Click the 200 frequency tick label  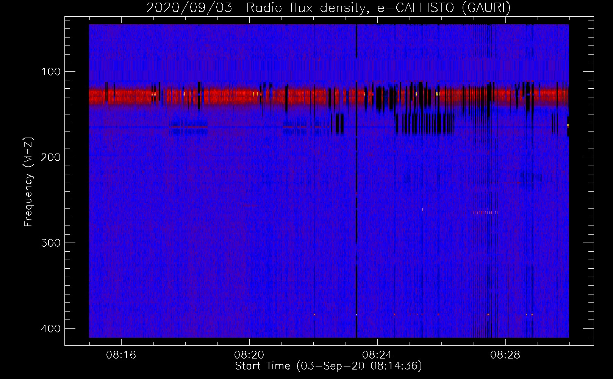(51, 157)
